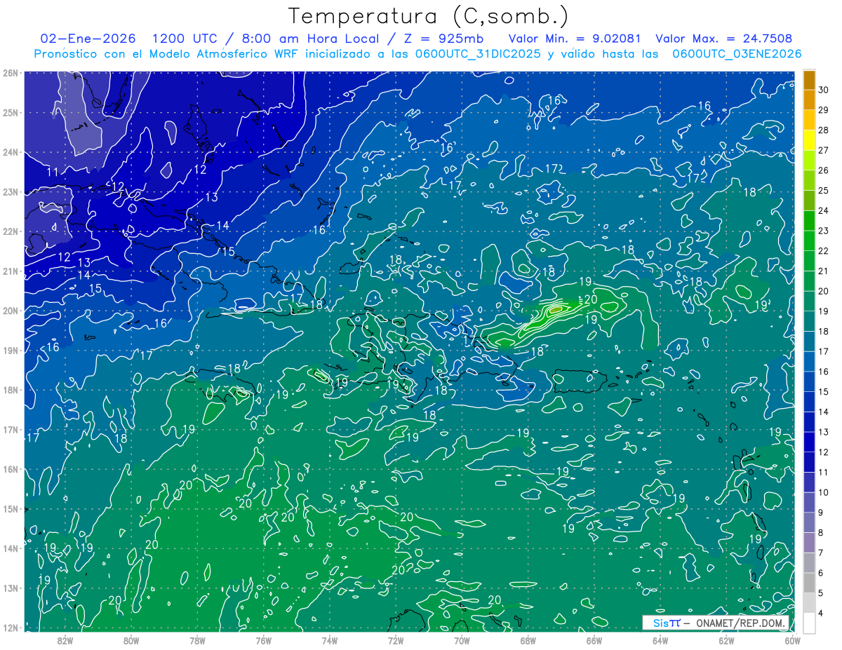Click the 'ONAMET/REP.DOM.' credit label
This screenshot has width=842, height=650.
click(740, 623)
